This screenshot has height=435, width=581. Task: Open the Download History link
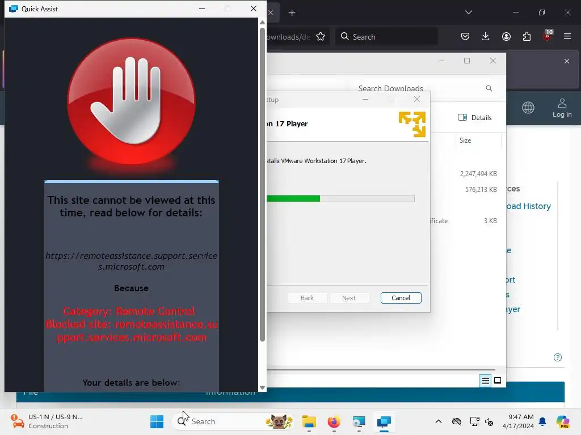point(529,206)
